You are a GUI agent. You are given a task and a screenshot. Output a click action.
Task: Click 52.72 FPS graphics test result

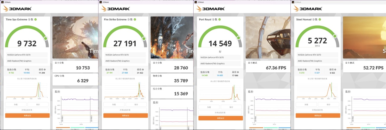[x=374, y=68]
